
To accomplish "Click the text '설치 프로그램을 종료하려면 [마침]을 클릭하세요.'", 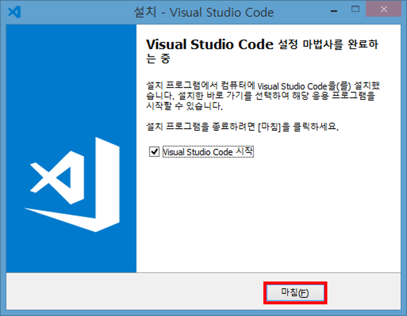I will (x=243, y=127).
